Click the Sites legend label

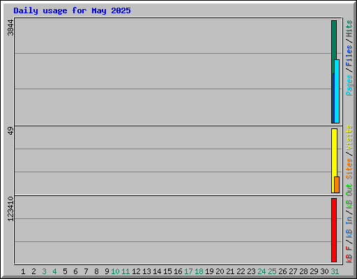point(349,169)
